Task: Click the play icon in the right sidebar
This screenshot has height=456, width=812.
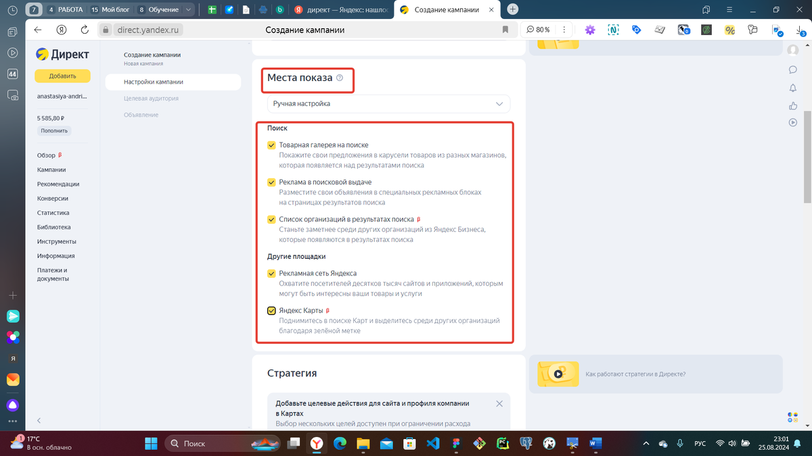Action: click(792, 122)
